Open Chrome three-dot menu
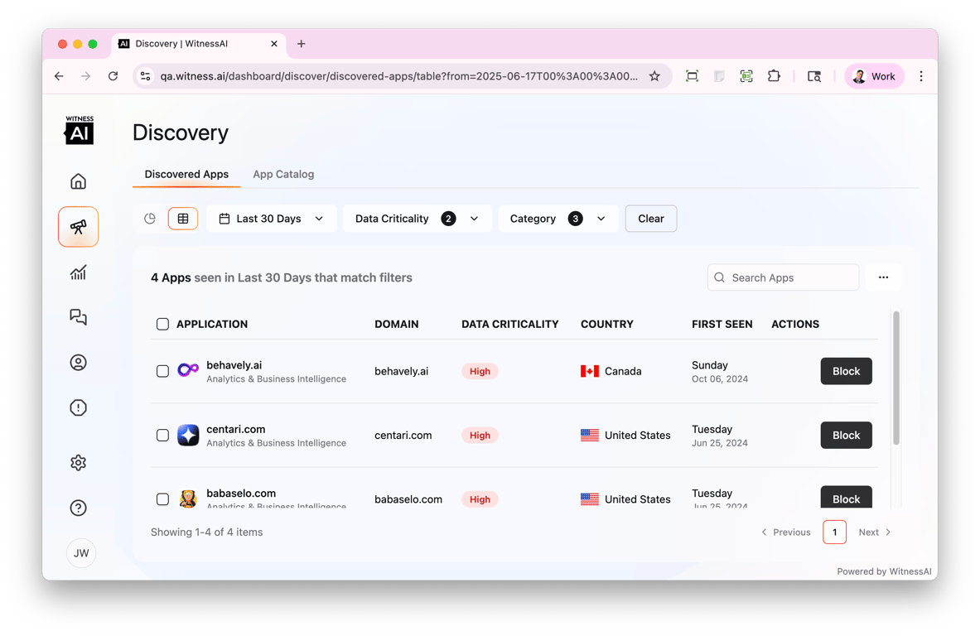This screenshot has width=980, height=636. pyautogui.click(x=920, y=76)
